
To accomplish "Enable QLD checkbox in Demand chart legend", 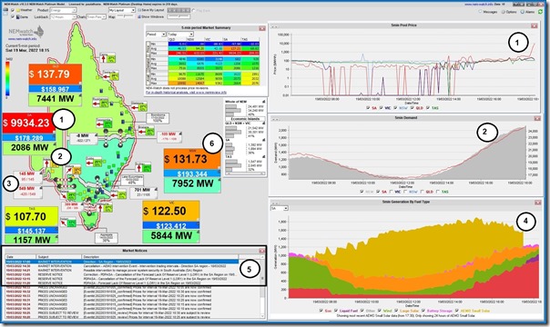I will click(422, 192).
